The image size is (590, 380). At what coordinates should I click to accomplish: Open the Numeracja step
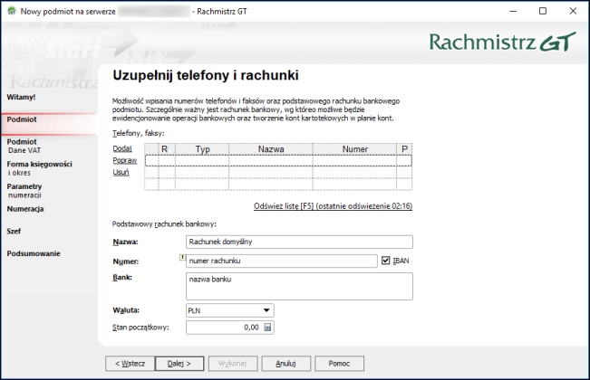click(x=25, y=209)
